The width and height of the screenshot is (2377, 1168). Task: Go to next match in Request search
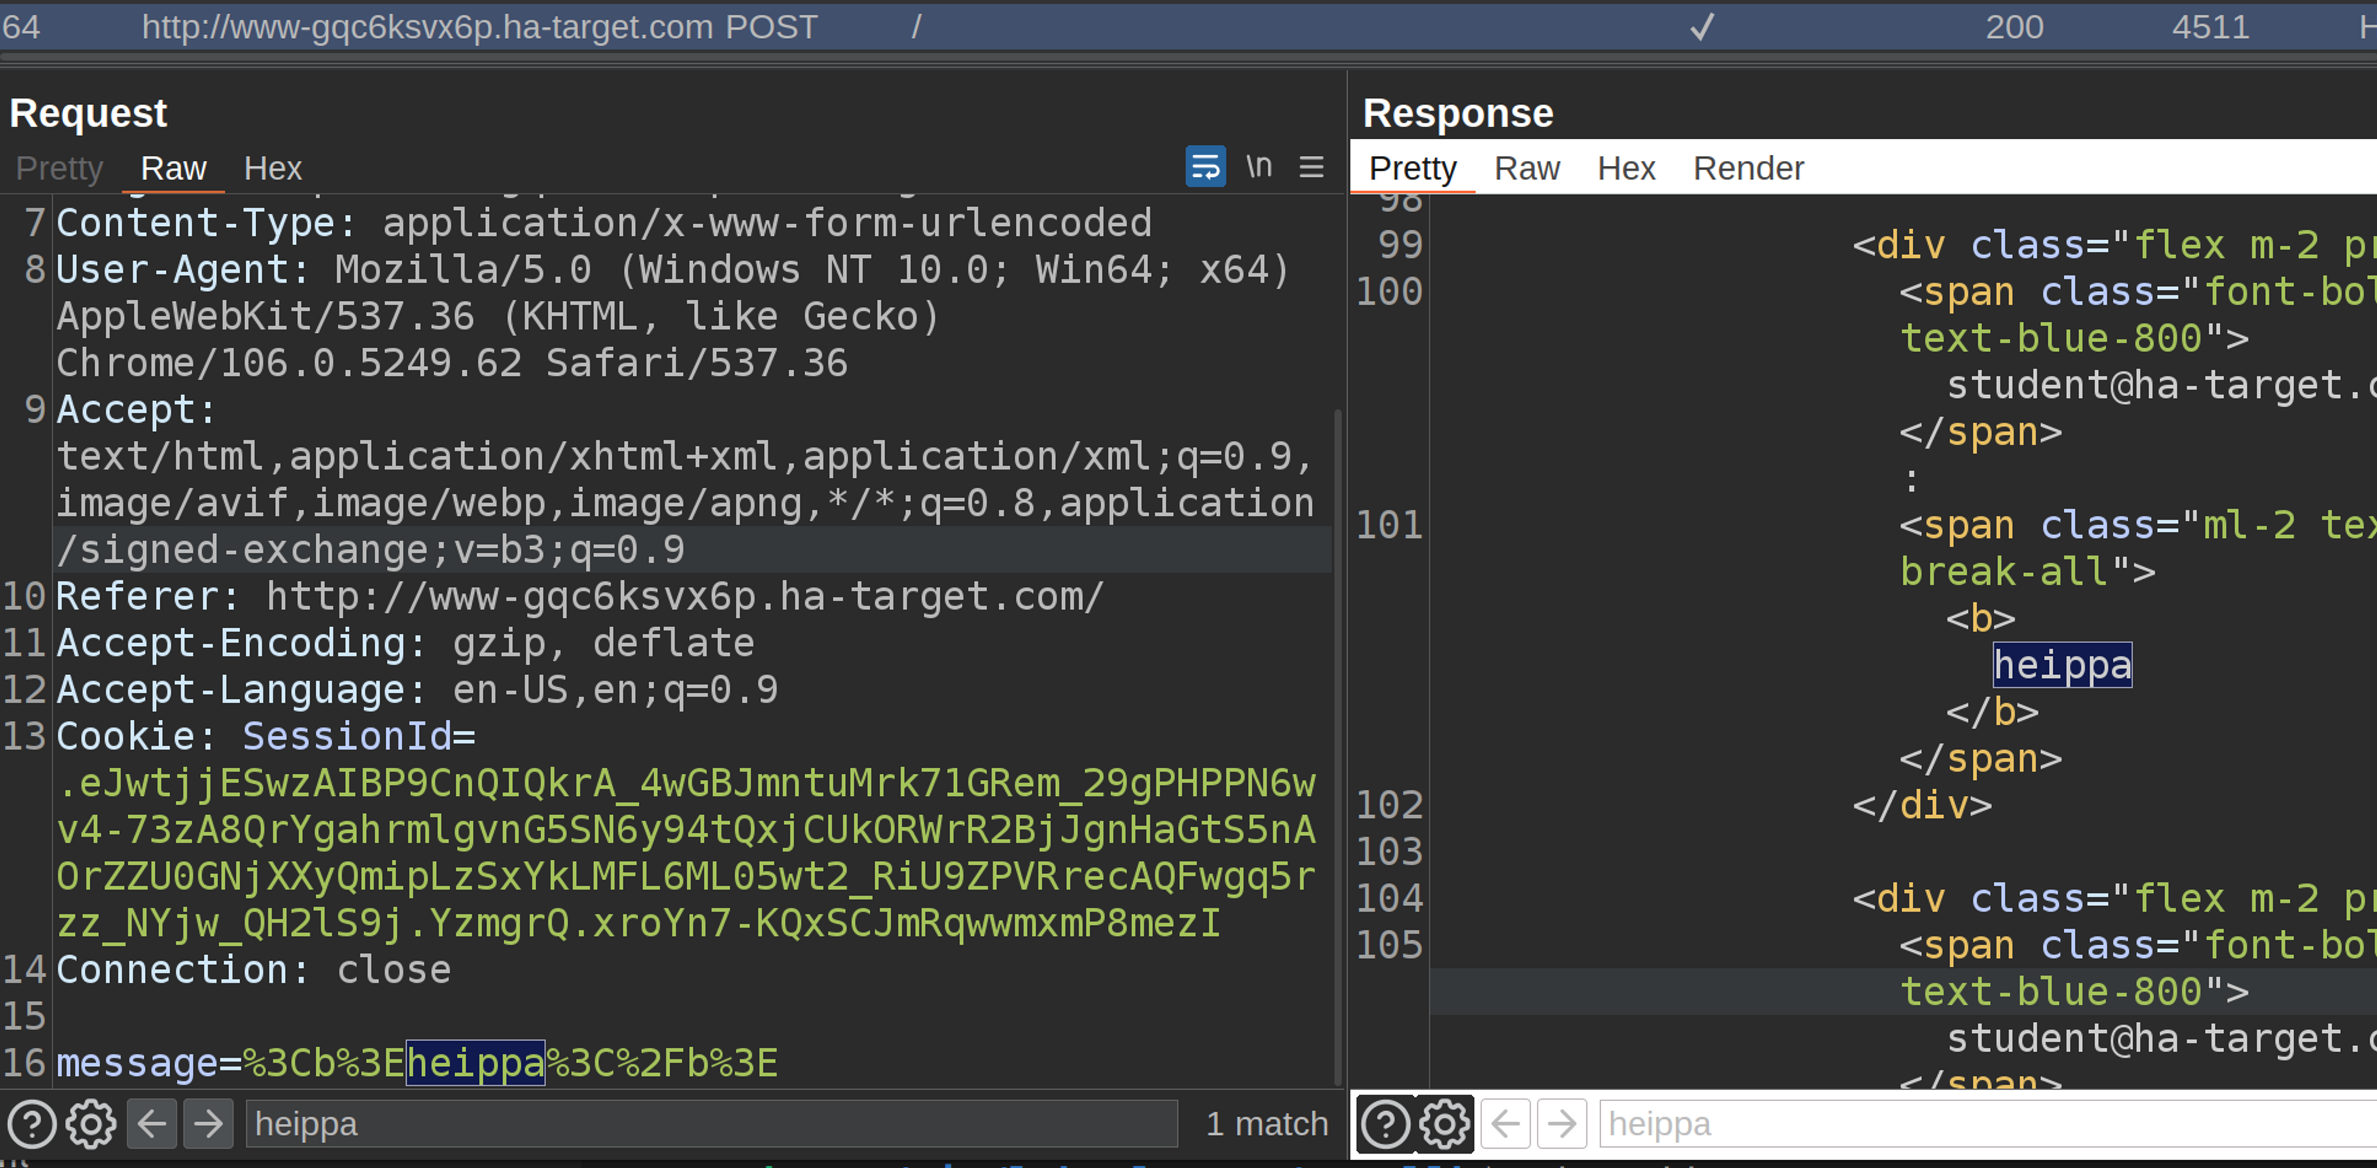(209, 1123)
